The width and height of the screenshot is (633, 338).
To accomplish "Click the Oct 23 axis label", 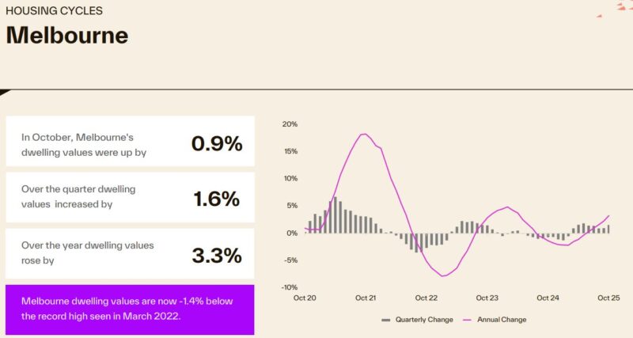I will point(487,298).
